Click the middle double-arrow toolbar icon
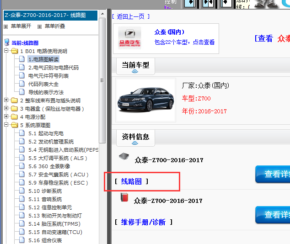 coord(208,4)
